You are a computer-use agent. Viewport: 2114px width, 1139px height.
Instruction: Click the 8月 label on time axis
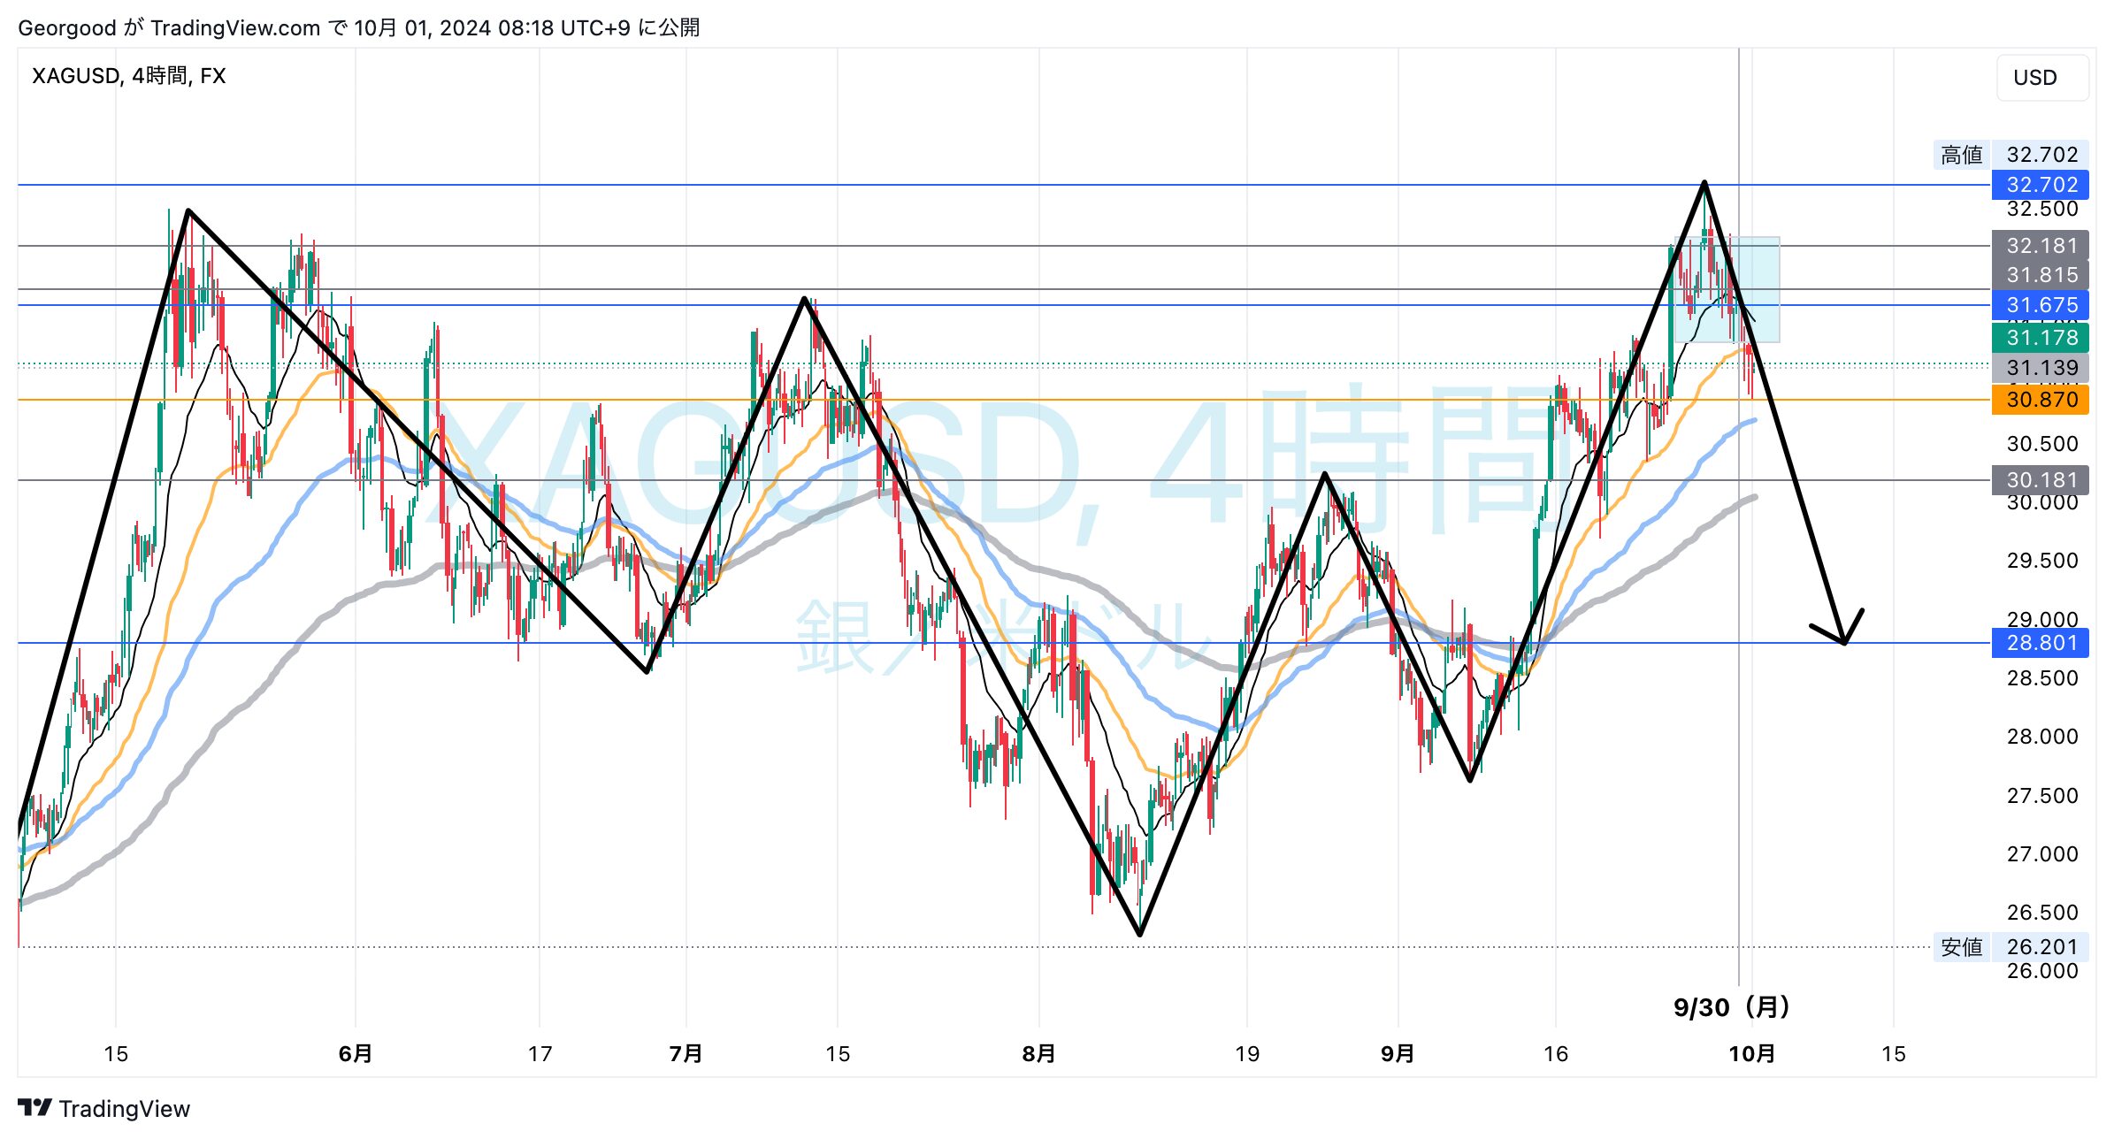click(1038, 1053)
